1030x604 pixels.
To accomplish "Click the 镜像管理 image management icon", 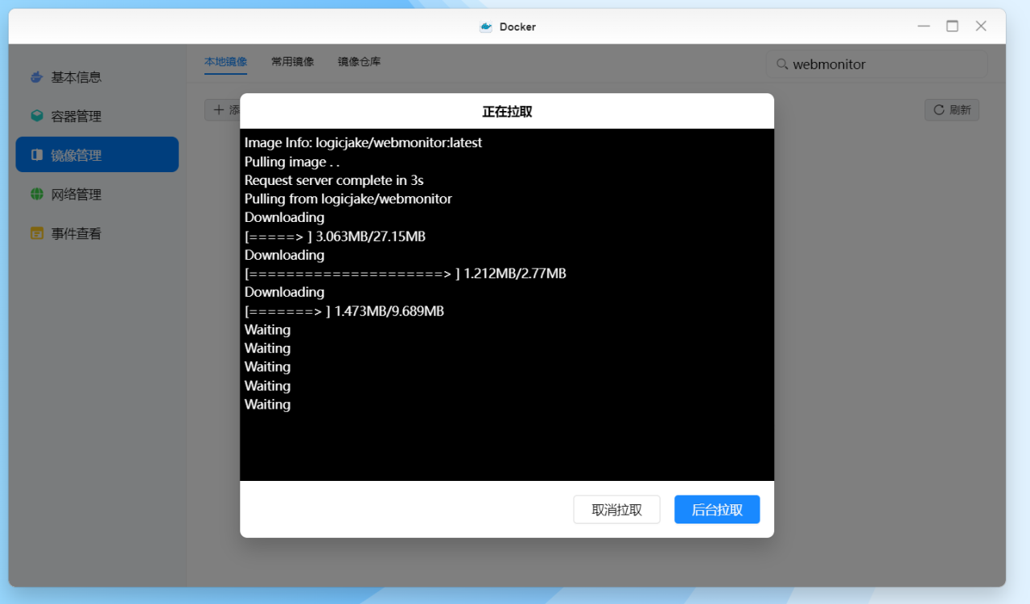I will 36,154.
